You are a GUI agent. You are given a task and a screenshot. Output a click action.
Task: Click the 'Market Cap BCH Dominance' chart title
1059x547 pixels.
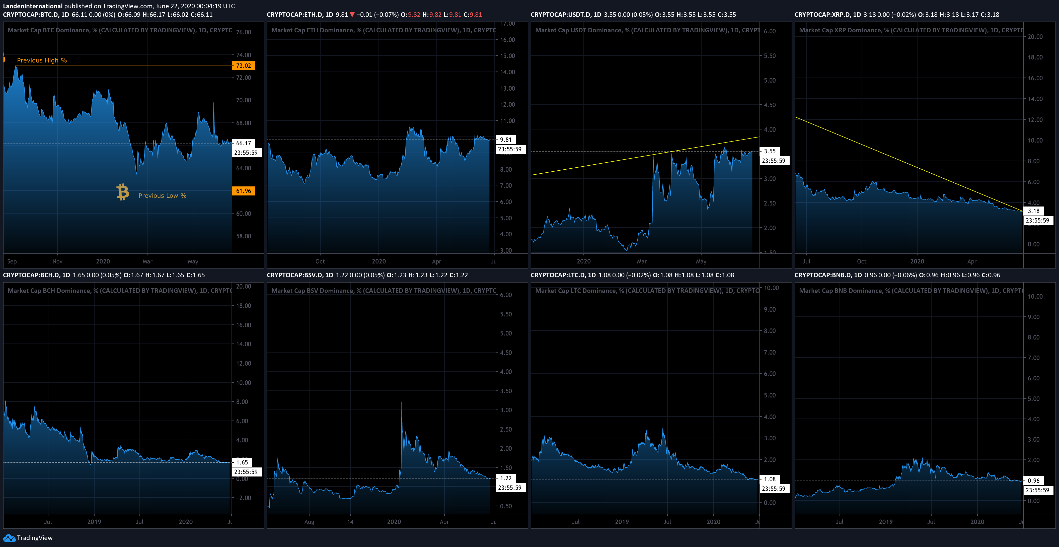pyautogui.click(x=120, y=291)
